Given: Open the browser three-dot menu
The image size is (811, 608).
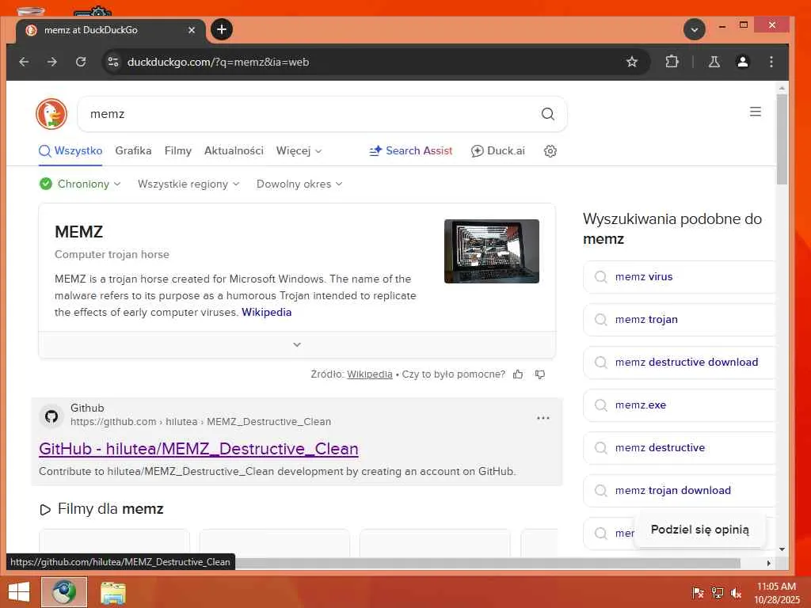Looking at the screenshot, I should (771, 62).
